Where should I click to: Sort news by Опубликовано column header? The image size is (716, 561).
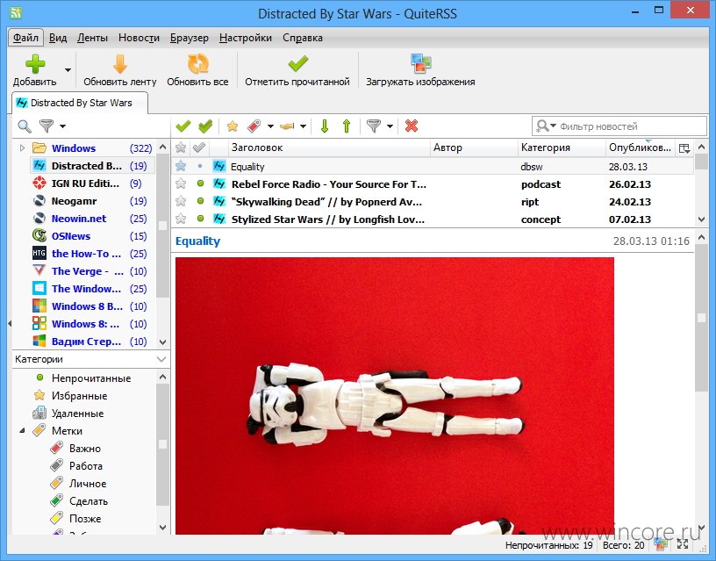[x=641, y=147]
